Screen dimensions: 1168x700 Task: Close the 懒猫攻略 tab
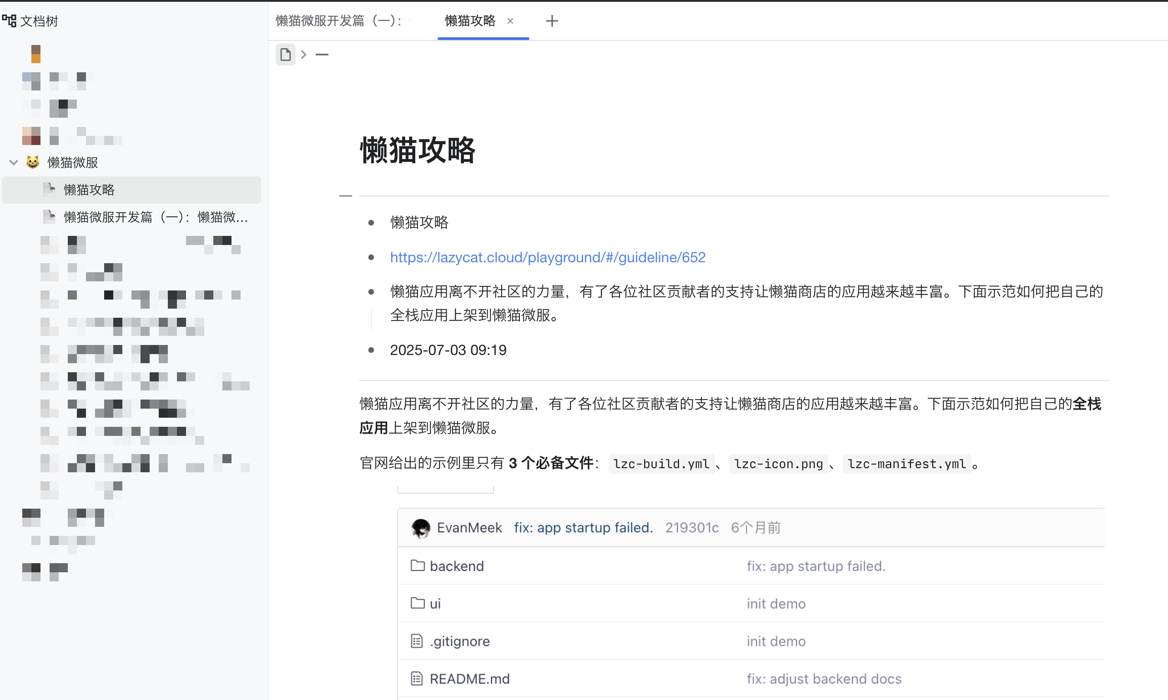(510, 21)
